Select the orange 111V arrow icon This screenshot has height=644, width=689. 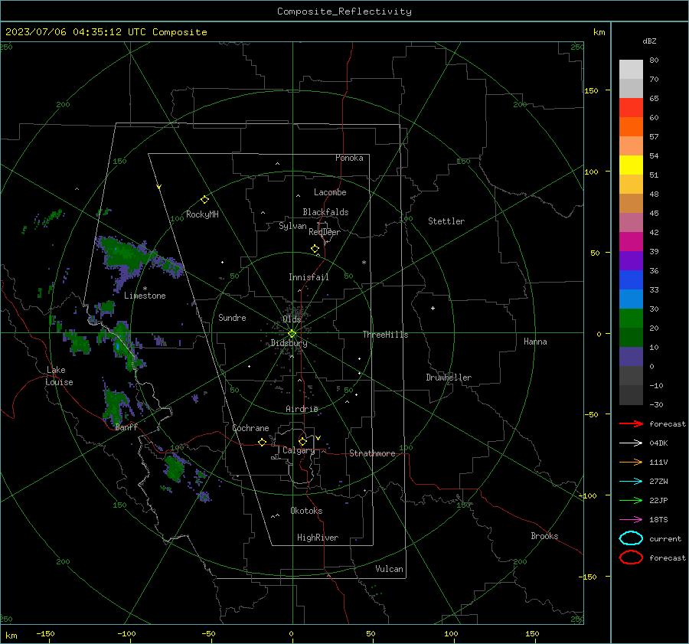coord(631,462)
